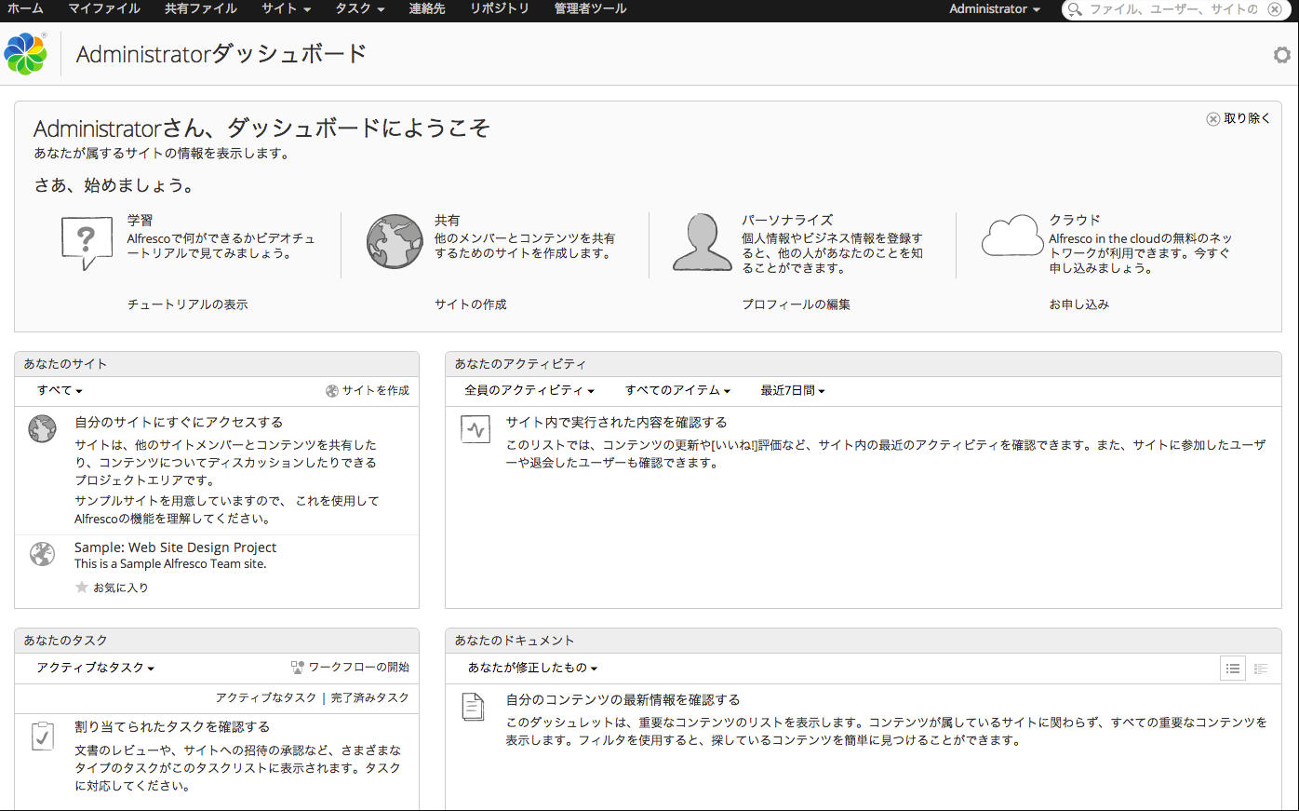
Task: Toggle the お気に入り star for the sample site
Action: (x=82, y=588)
